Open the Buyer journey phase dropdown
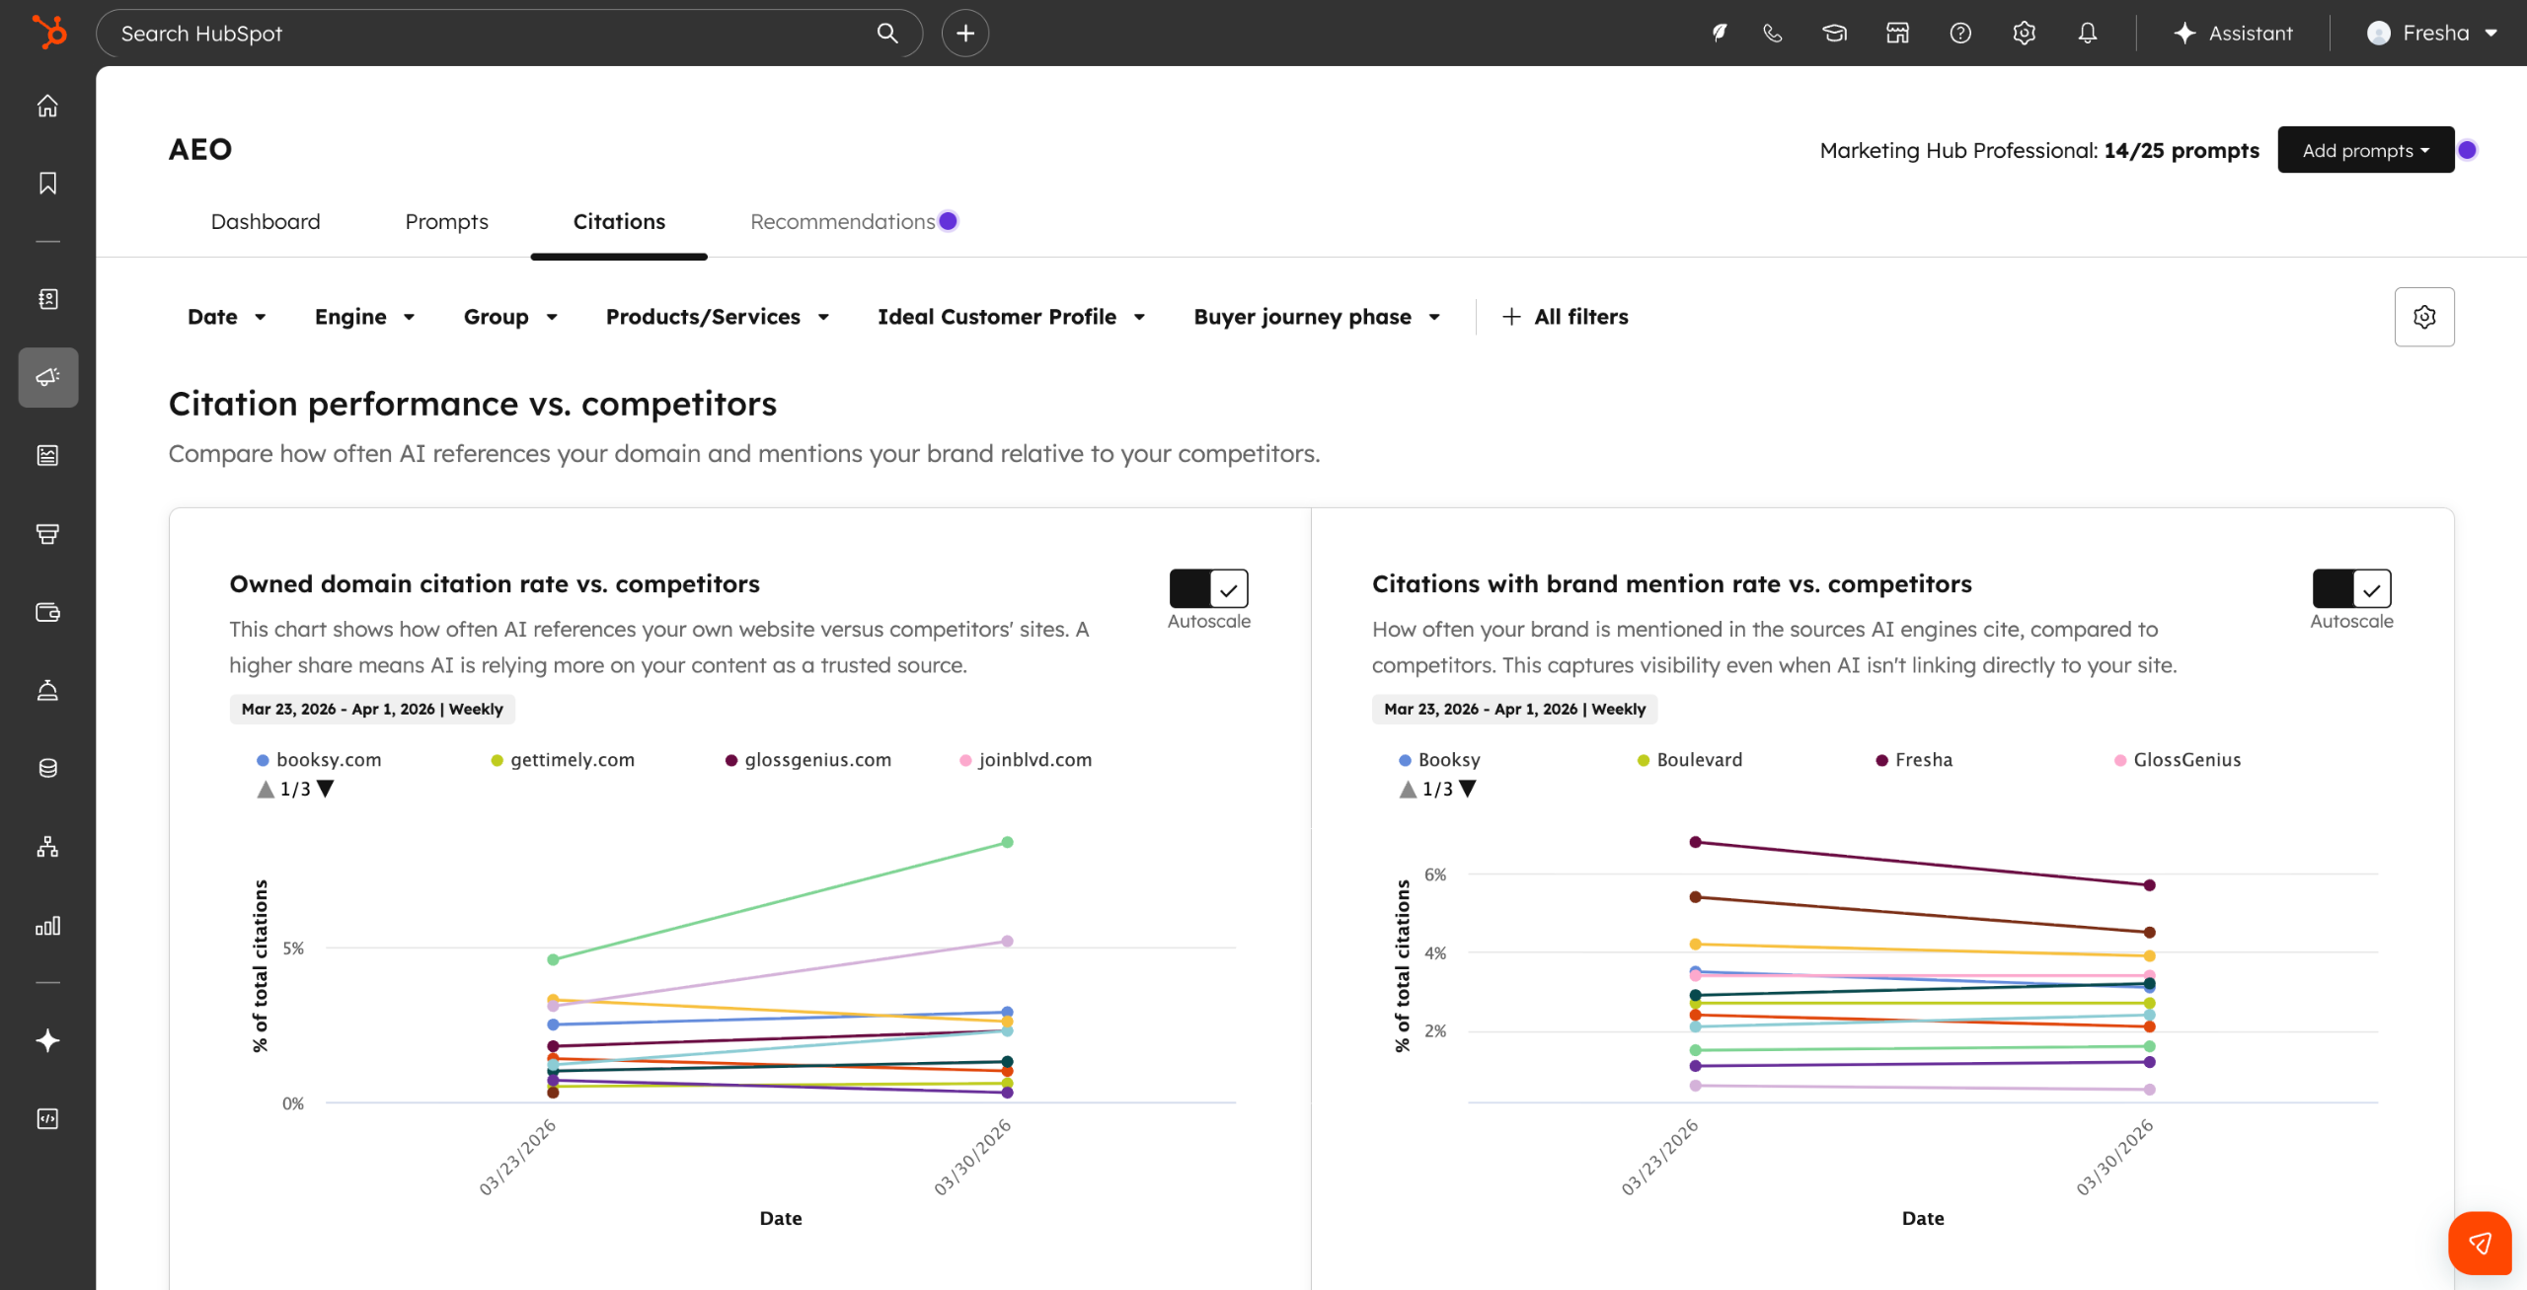The image size is (2527, 1290). (1318, 317)
